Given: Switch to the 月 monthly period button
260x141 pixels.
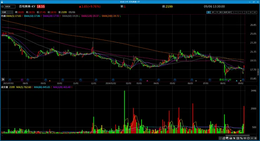Looking at the screenshot, I should pyautogui.click(x=217, y=12).
